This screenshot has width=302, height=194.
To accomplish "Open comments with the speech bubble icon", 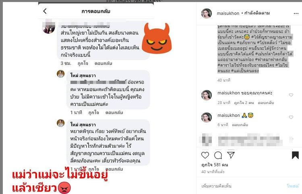I will click(218, 155).
